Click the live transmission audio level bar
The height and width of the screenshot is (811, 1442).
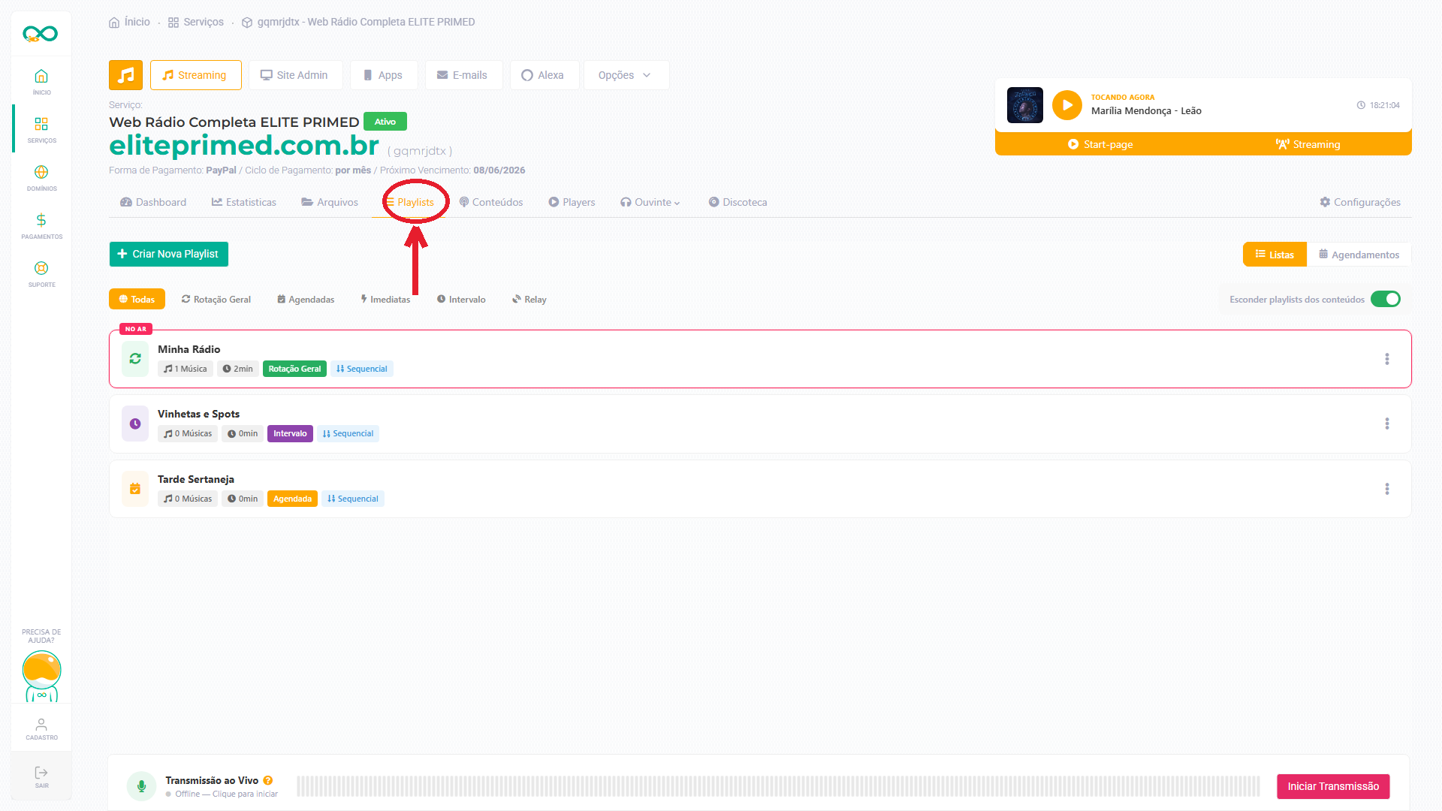coord(778,786)
